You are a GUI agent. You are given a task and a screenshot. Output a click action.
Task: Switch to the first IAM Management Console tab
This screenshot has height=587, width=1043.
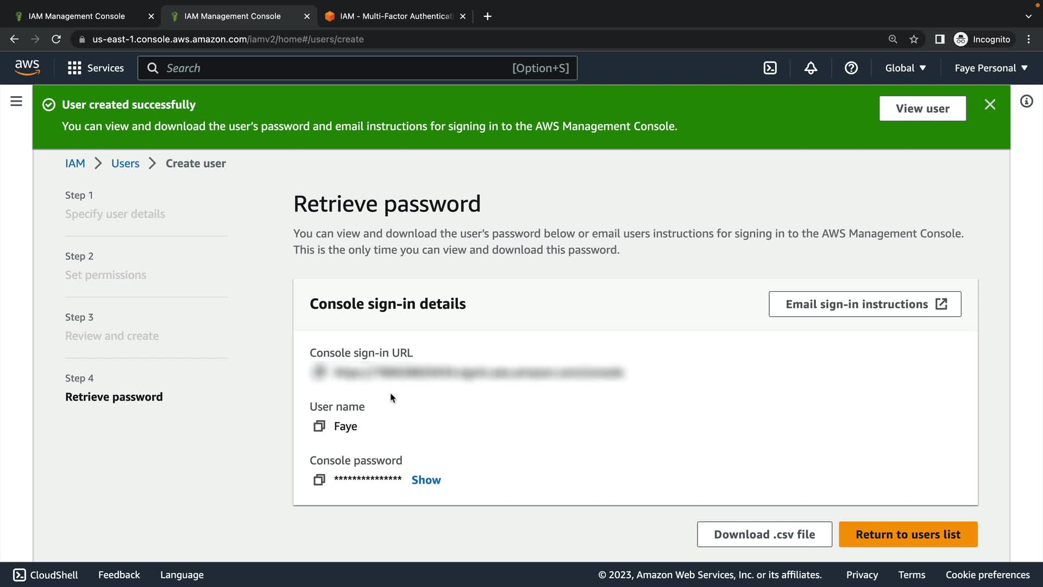[77, 16]
